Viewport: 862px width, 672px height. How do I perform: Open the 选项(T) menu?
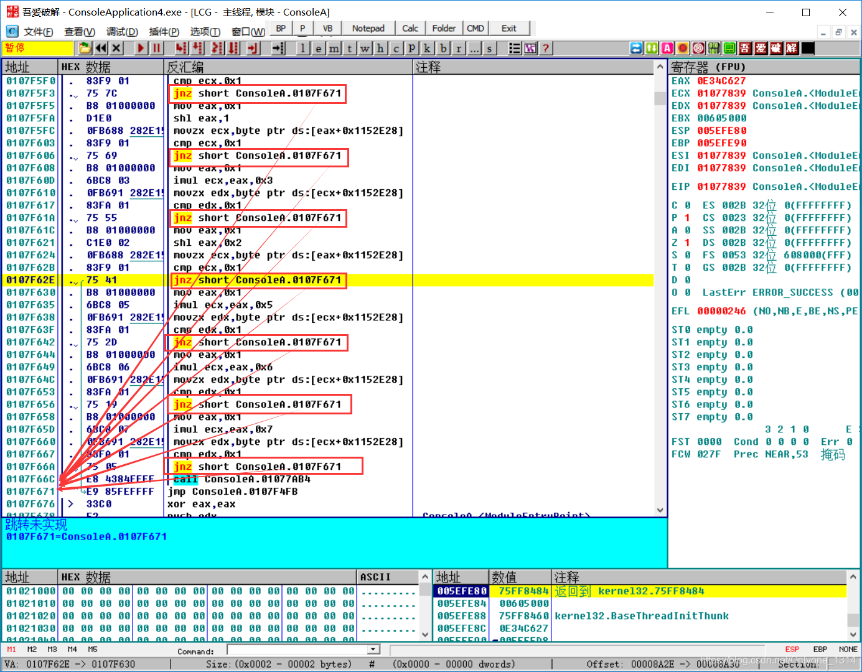point(205,32)
